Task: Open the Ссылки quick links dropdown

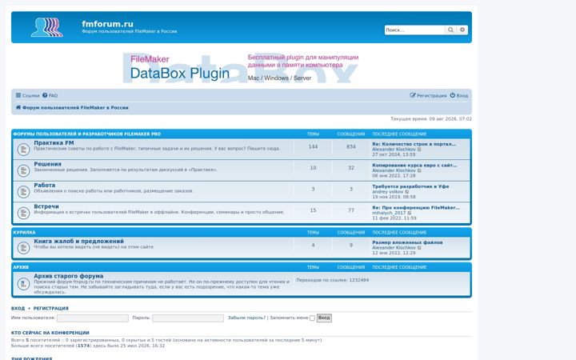Action: 27,95
